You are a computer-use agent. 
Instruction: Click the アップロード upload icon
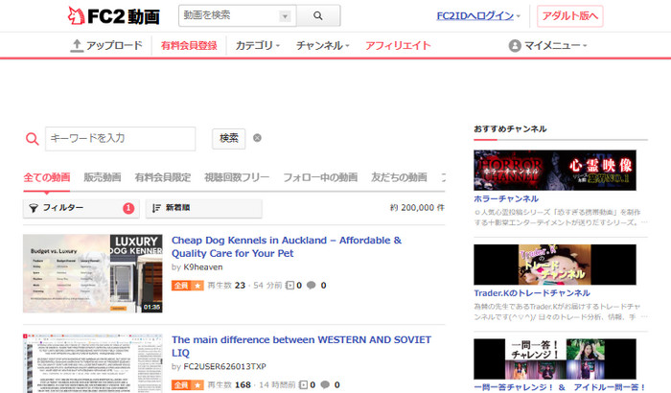[77, 45]
